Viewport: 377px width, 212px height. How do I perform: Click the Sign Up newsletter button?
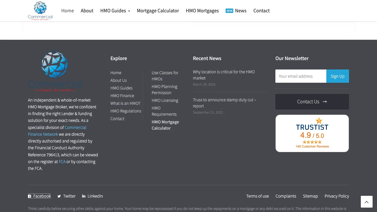click(x=338, y=76)
